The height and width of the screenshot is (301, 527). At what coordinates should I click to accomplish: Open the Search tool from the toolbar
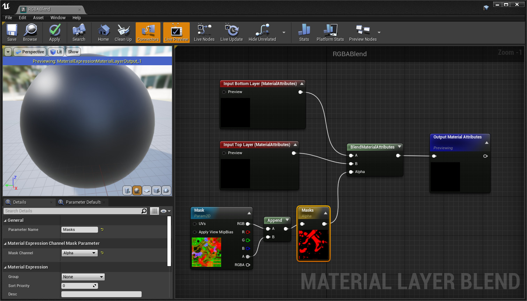pyautogui.click(x=79, y=32)
